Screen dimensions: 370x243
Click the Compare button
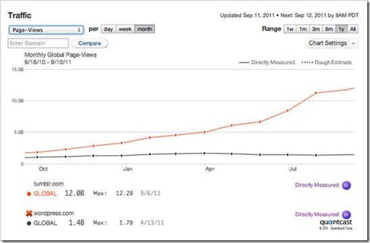[90, 43]
